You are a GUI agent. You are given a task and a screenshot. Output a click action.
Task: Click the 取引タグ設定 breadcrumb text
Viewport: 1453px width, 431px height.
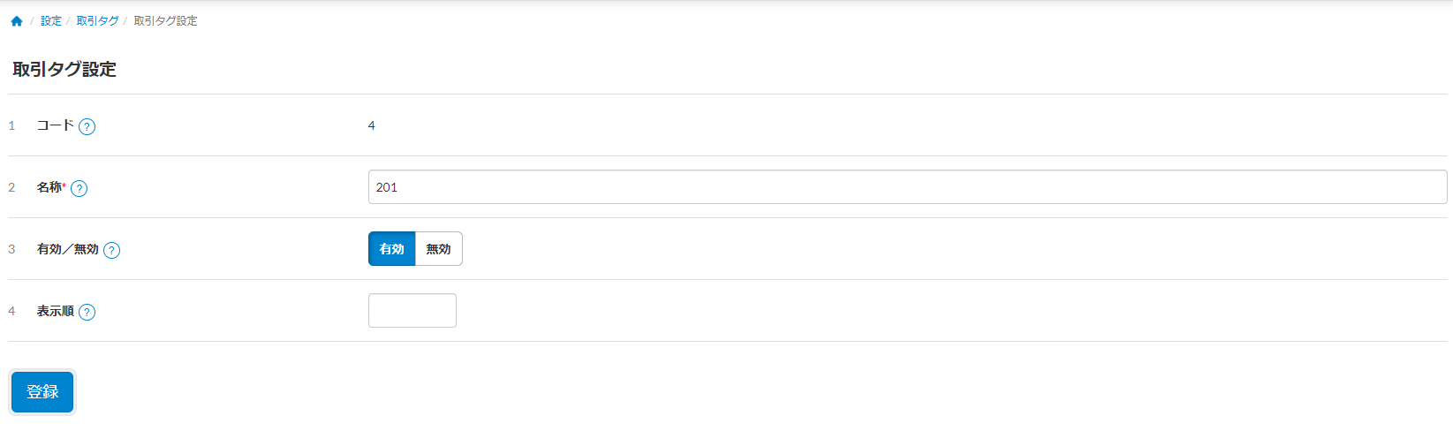click(165, 21)
